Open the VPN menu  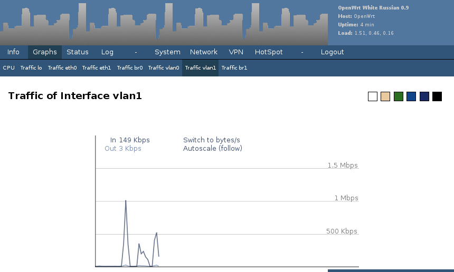[x=236, y=52]
